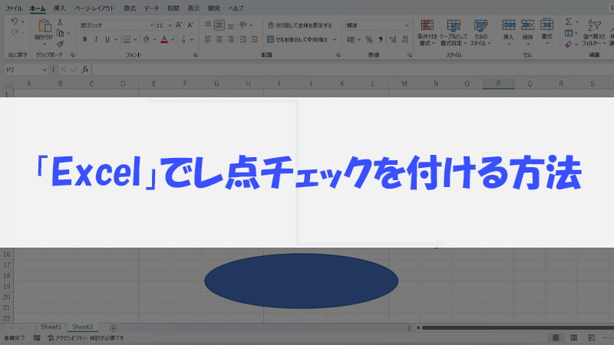
Task: Click the Percent style icon
Action: [368, 39]
